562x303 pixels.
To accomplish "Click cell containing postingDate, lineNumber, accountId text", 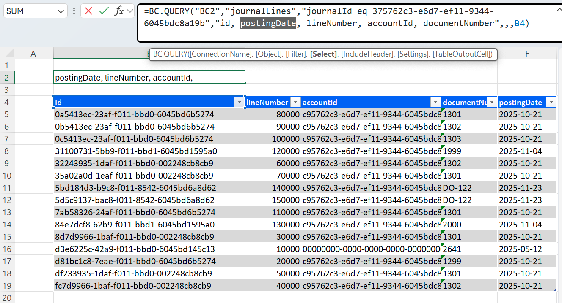I will pyautogui.click(x=149, y=78).
